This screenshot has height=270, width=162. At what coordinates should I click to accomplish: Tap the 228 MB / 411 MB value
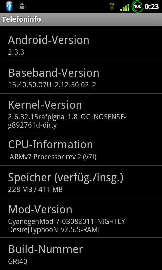point(35,190)
